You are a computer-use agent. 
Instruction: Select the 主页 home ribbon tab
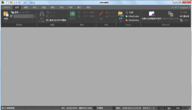point(17,8)
